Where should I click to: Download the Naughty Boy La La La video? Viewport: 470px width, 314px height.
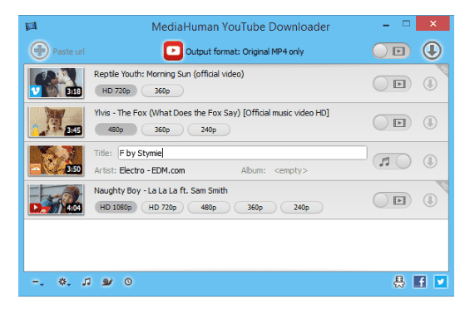point(430,200)
